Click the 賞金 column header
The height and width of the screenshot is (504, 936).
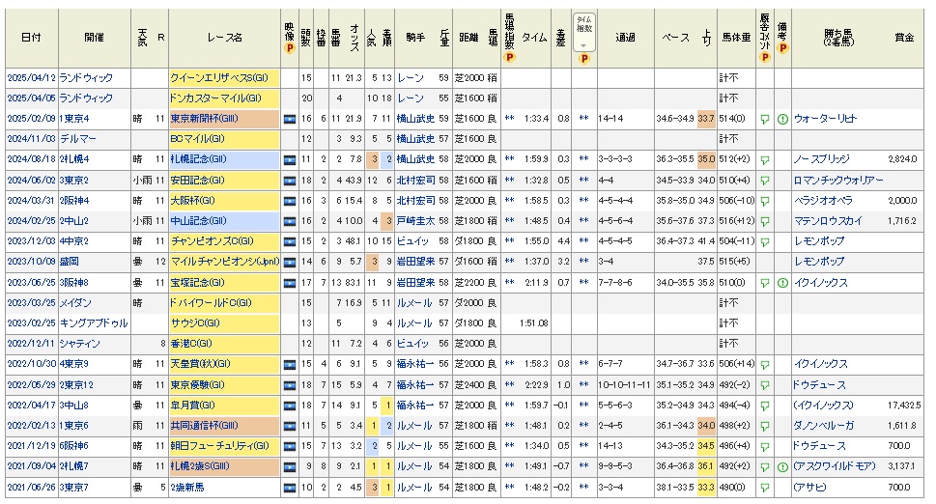click(904, 38)
